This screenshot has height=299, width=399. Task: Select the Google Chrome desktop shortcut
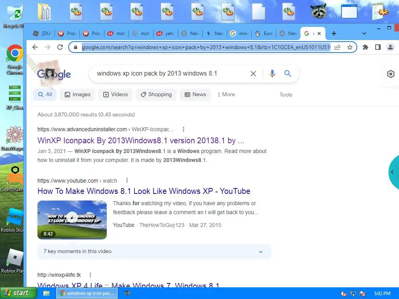click(x=14, y=60)
